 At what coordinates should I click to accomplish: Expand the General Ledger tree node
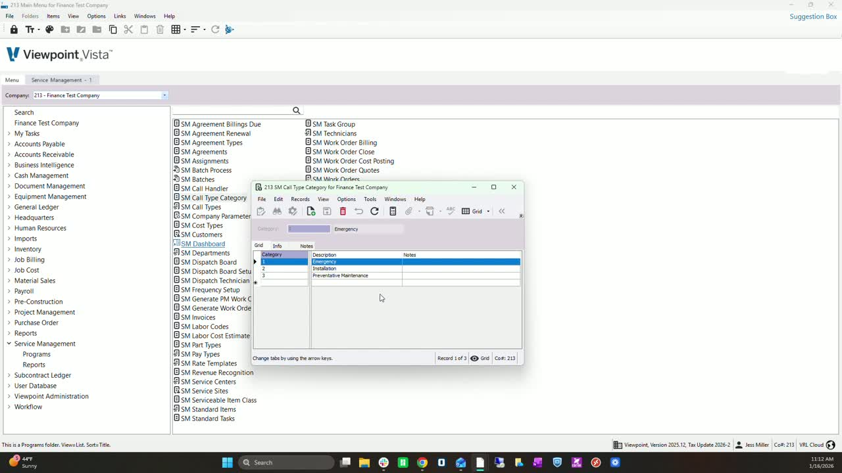click(9, 207)
